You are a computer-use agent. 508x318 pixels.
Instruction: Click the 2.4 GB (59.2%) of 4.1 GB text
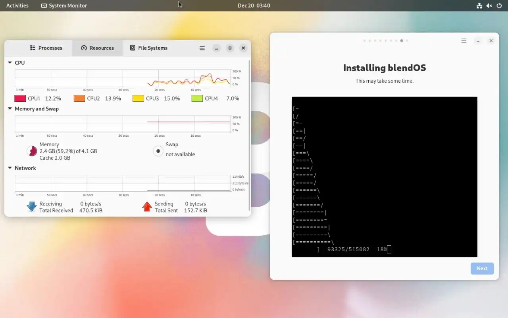click(68, 151)
